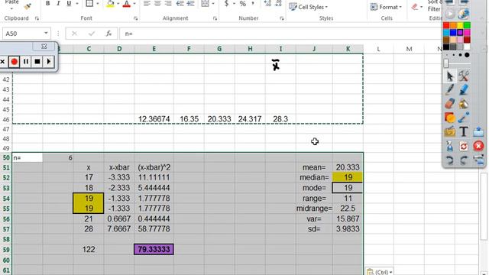Center align text
Image resolution: width=489 pixels, height=275 pixels.
157,3
